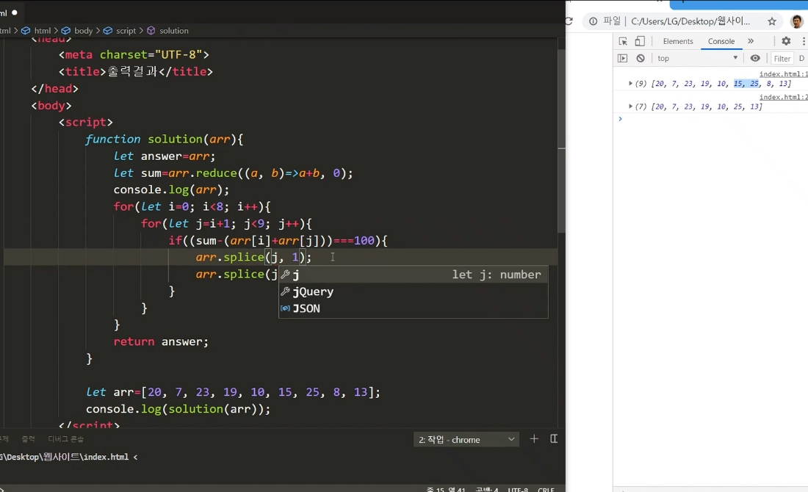Reload the Chrome page
Viewport: 808px width, 492px height.
coord(569,21)
